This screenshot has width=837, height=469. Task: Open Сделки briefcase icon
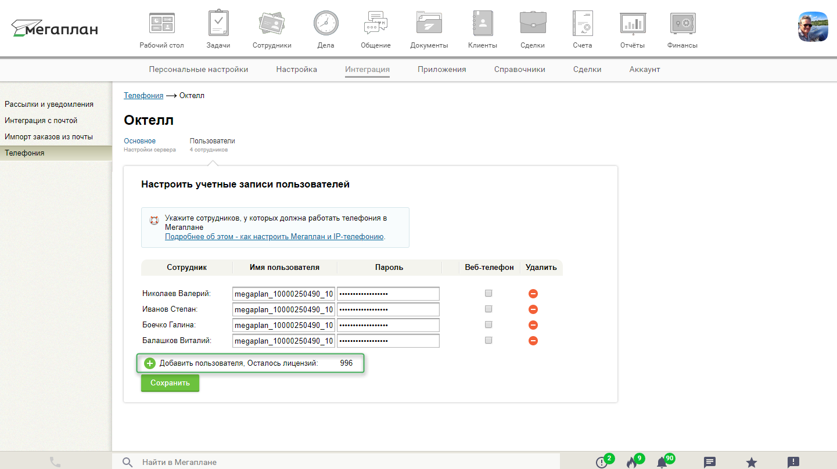pyautogui.click(x=533, y=24)
